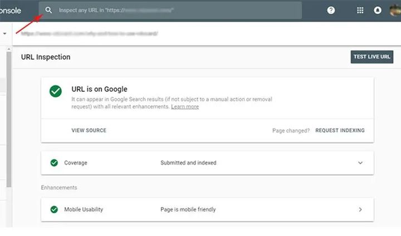This screenshot has height=236, width=401.
Task: Click REQUEST INDEXING
Action: coord(340,130)
